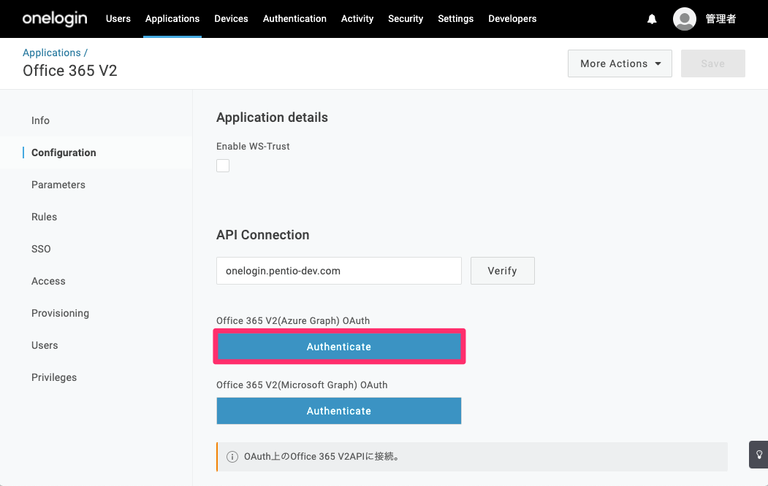Expand the More Actions dropdown
This screenshot has width=768, height=486.
(620, 63)
